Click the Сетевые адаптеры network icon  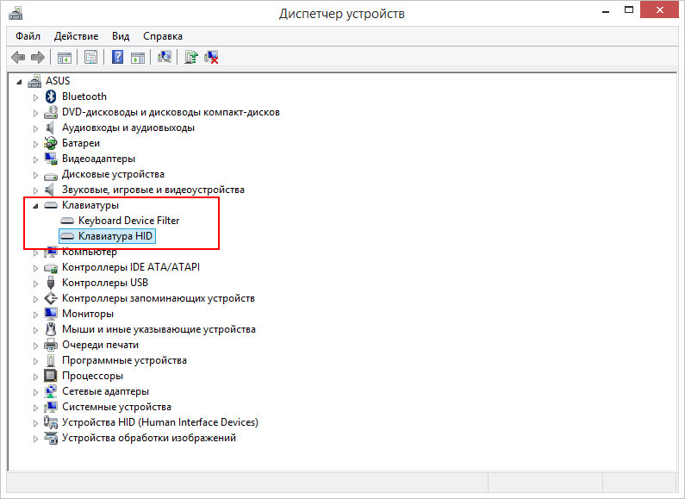[51, 391]
